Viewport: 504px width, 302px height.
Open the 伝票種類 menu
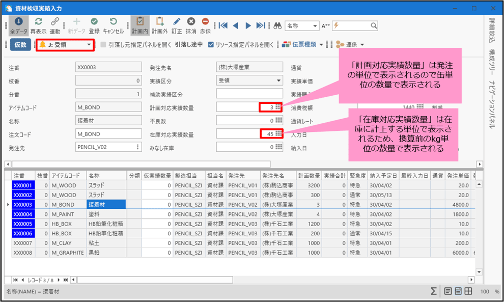(x=321, y=45)
